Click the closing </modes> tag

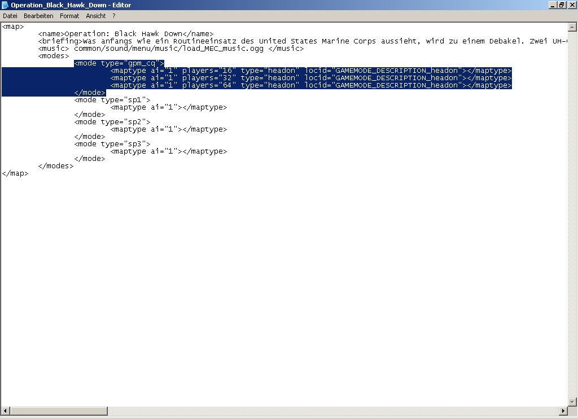click(56, 167)
